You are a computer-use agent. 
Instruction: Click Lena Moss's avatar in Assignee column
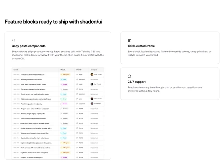point(92,99)
